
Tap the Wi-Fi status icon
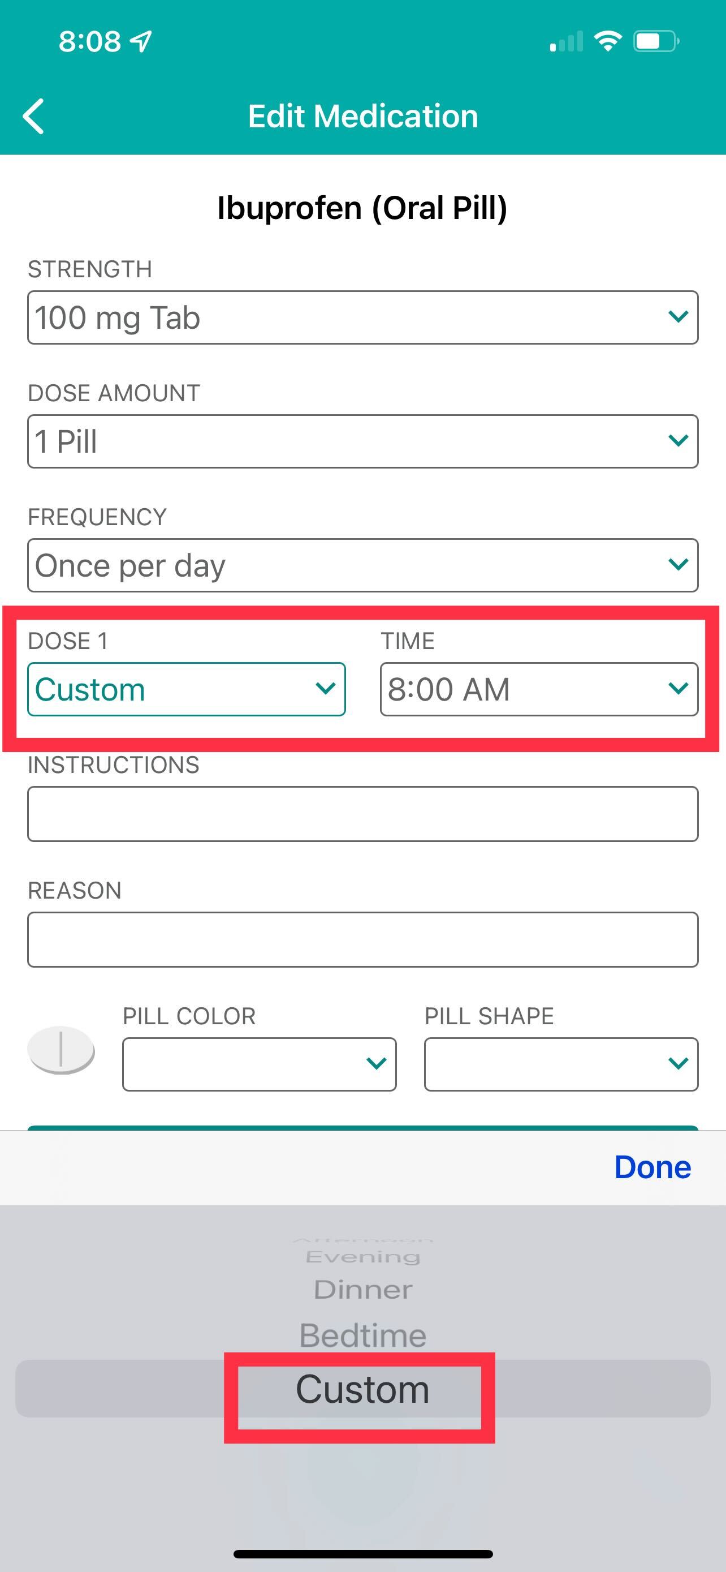pos(607,41)
